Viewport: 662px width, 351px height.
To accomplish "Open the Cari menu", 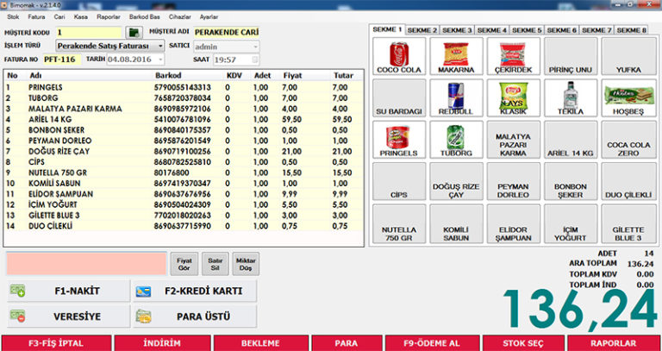I will coord(59,17).
